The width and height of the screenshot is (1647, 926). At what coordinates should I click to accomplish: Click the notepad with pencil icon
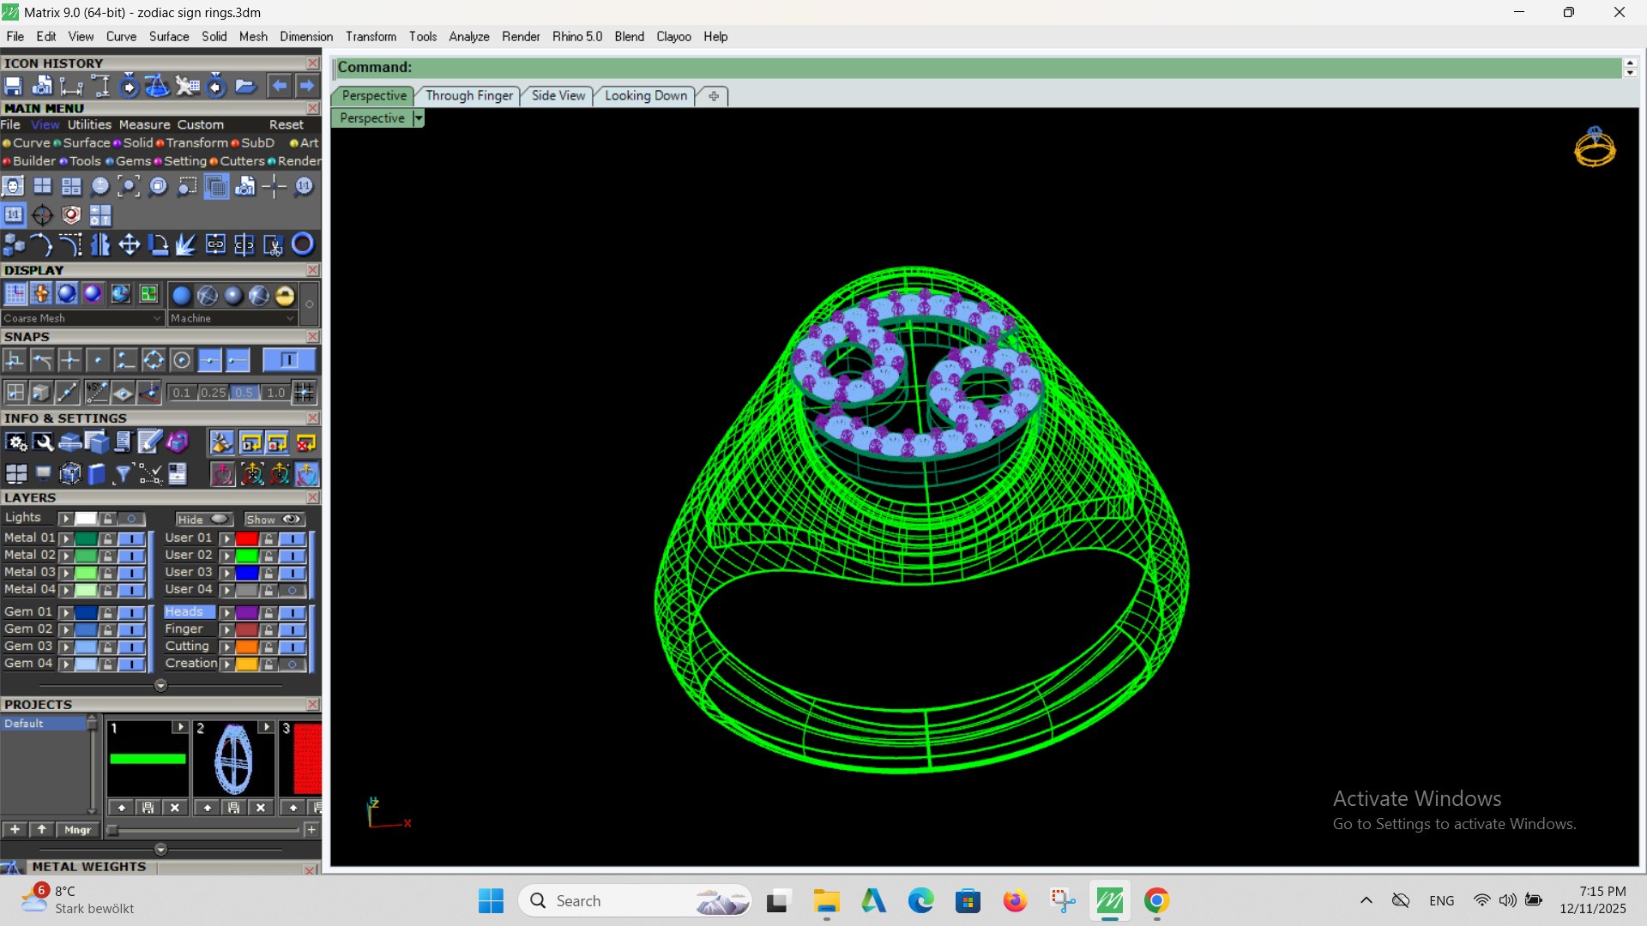pyautogui.click(x=150, y=442)
